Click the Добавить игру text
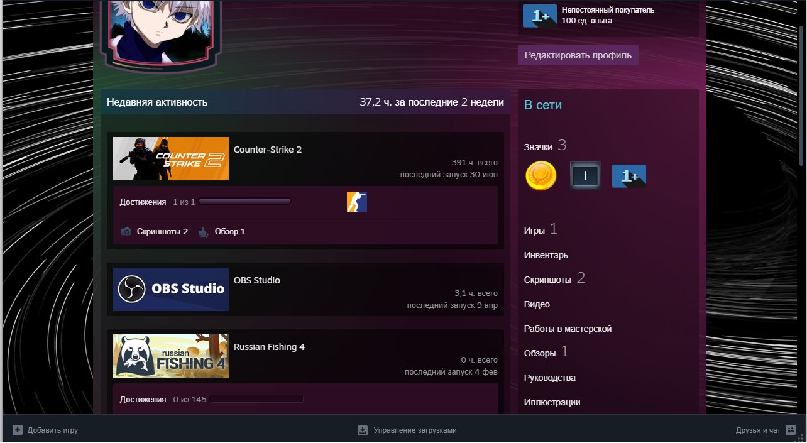The height and width of the screenshot is (443, 807). click(53, 430)
